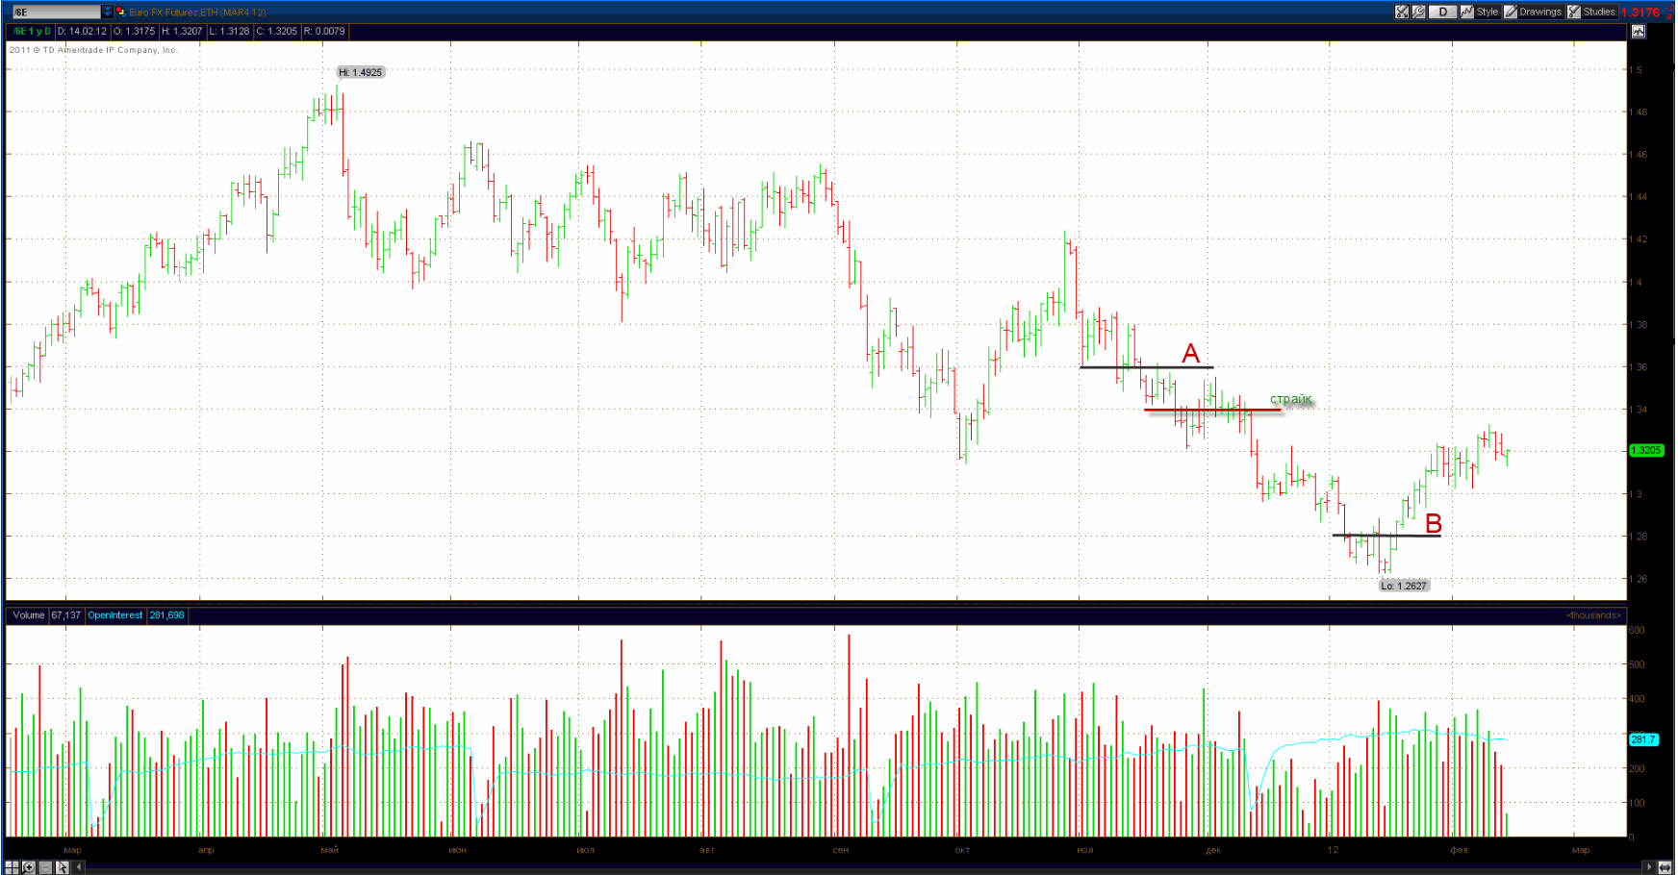Click the green 1.3205 last price tag

tap(1646, 450)
